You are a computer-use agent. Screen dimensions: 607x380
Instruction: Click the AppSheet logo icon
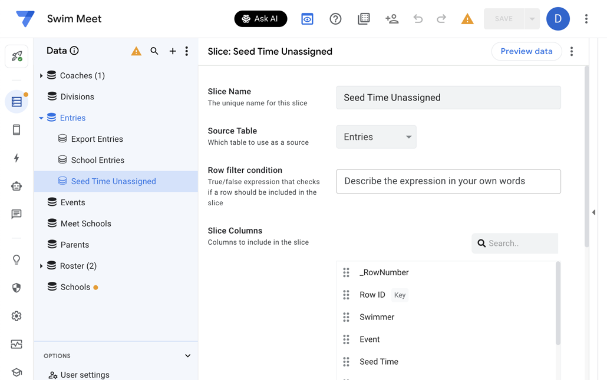[25, 19]
